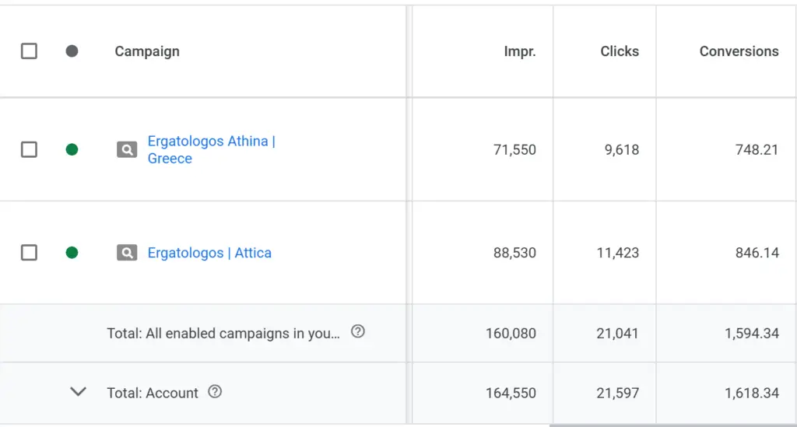Sort by Campaign column header
Viewport: 797px width, 427px height.
(147, 51)
